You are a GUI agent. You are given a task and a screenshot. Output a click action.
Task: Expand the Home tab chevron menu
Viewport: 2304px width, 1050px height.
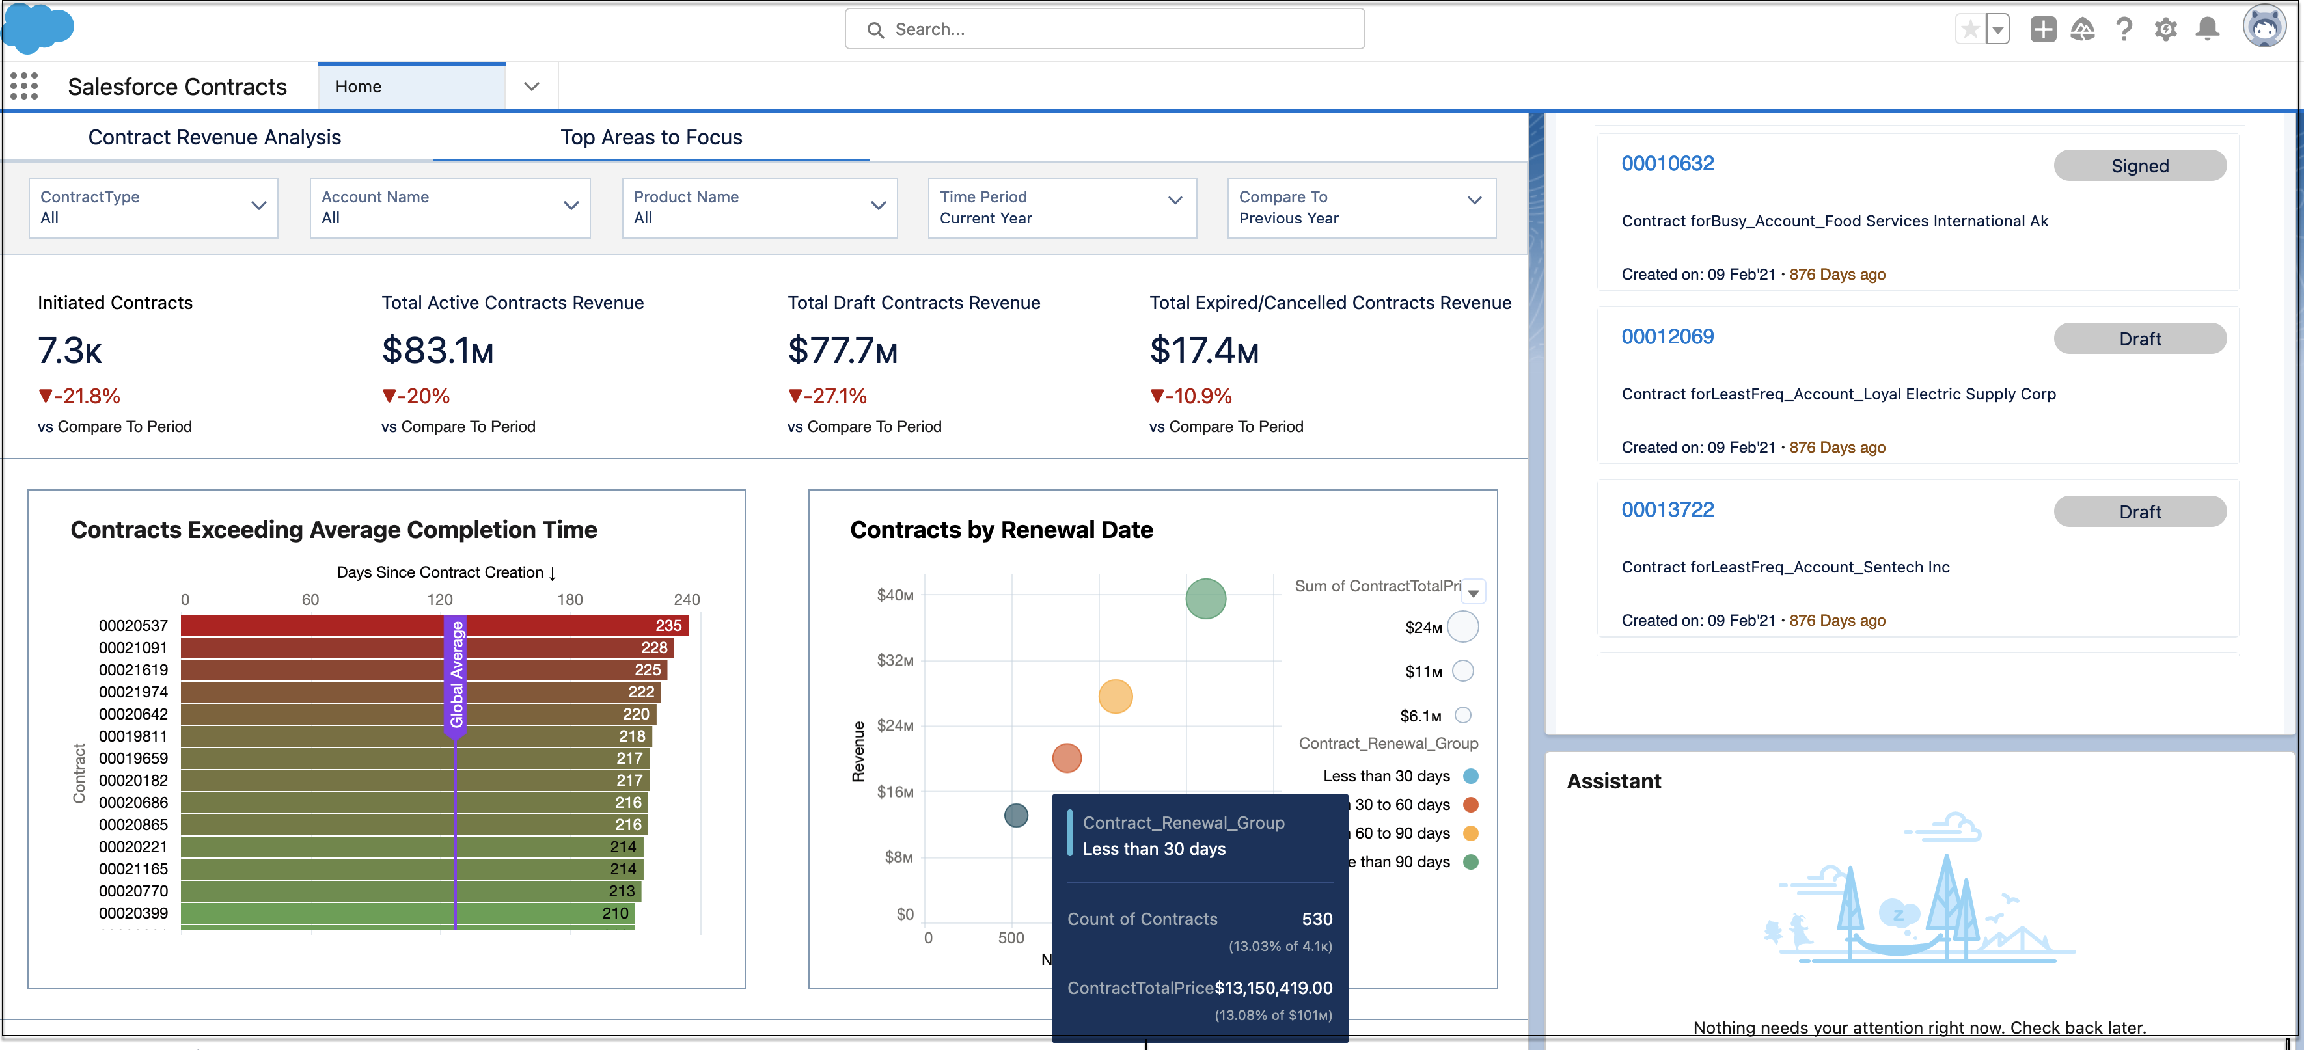(531, 87)
